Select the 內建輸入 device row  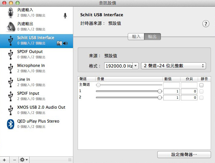tap(36, 13)
